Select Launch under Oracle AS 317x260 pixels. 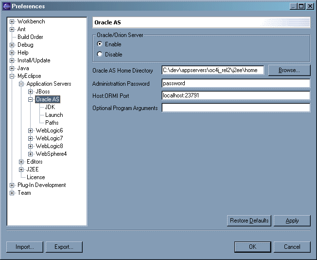[x=54, y=115]
